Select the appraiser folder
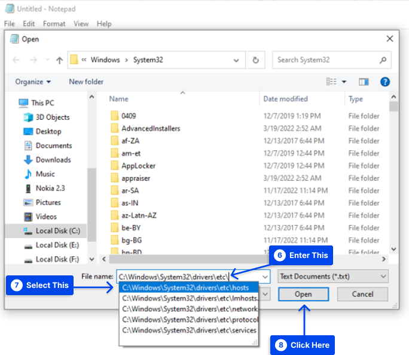The height and width of the screenshot is (355, 409). point(130,178)
